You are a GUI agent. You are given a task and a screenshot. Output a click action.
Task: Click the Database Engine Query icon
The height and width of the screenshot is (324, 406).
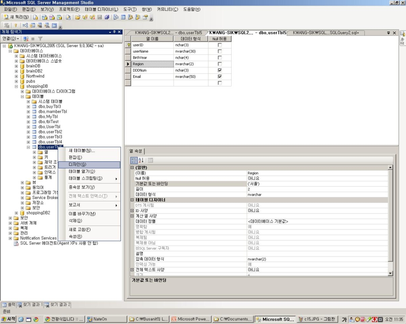click(35, 17)
